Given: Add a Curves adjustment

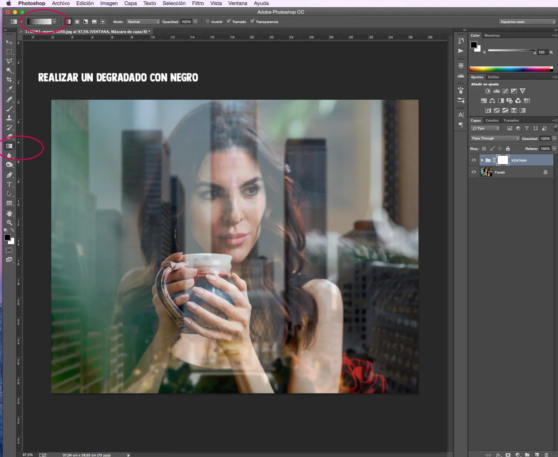Looking at the screenshot, I should tap(505, 91).
